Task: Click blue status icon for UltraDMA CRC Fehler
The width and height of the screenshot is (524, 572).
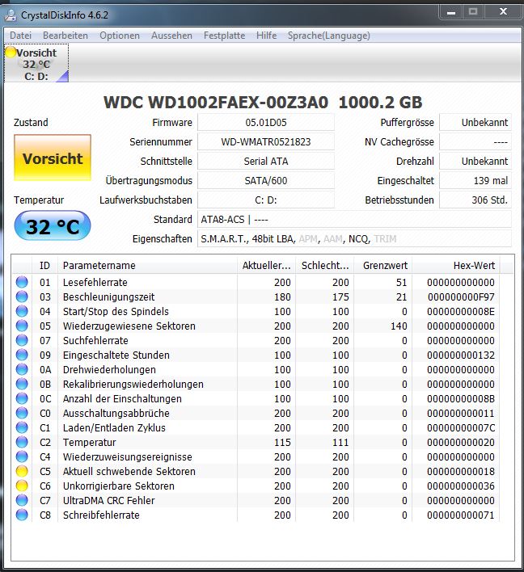Action: coord(22,500)
